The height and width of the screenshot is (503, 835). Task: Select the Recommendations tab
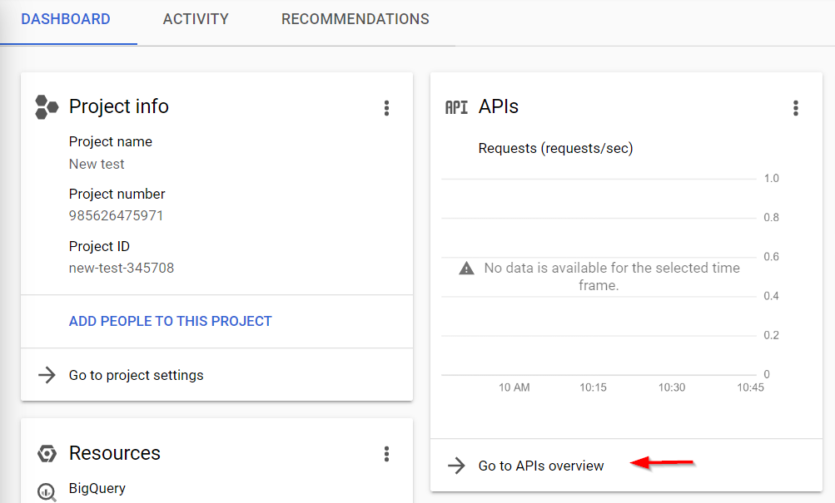point(355,19)
